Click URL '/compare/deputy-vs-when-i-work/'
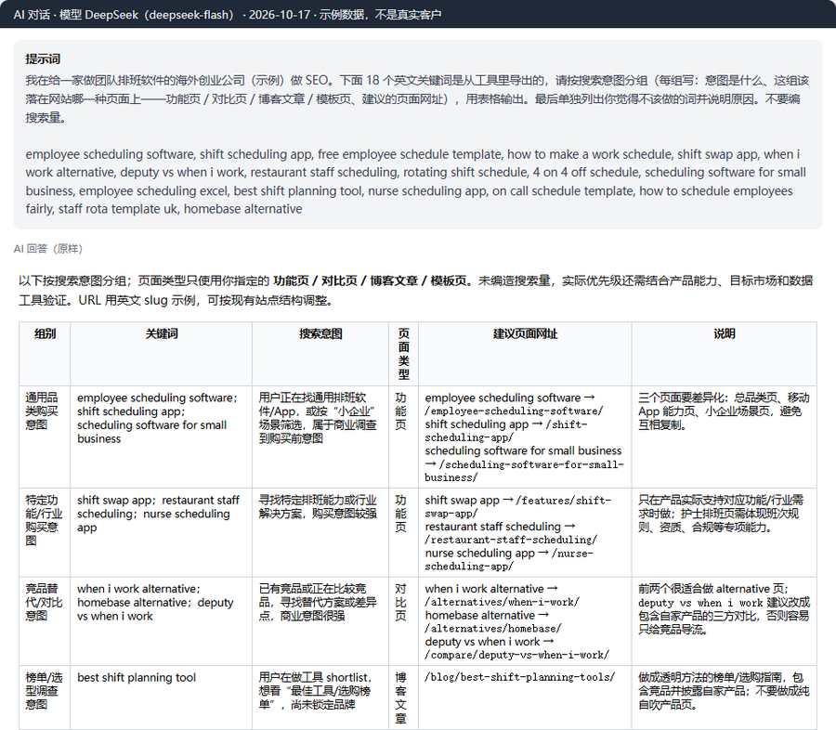Screen dimensions: 836x730 click(516, 655)
